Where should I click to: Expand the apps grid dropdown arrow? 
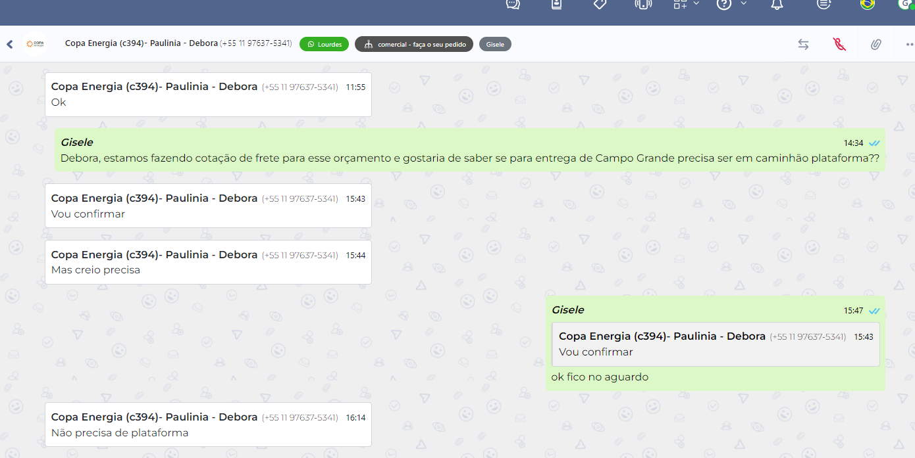(696, 4)
